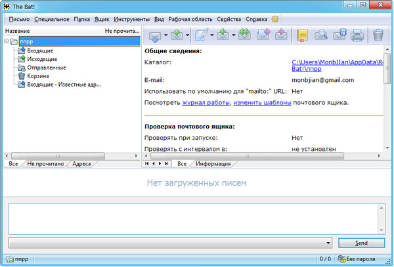Click the save message floppy icon

339,35
